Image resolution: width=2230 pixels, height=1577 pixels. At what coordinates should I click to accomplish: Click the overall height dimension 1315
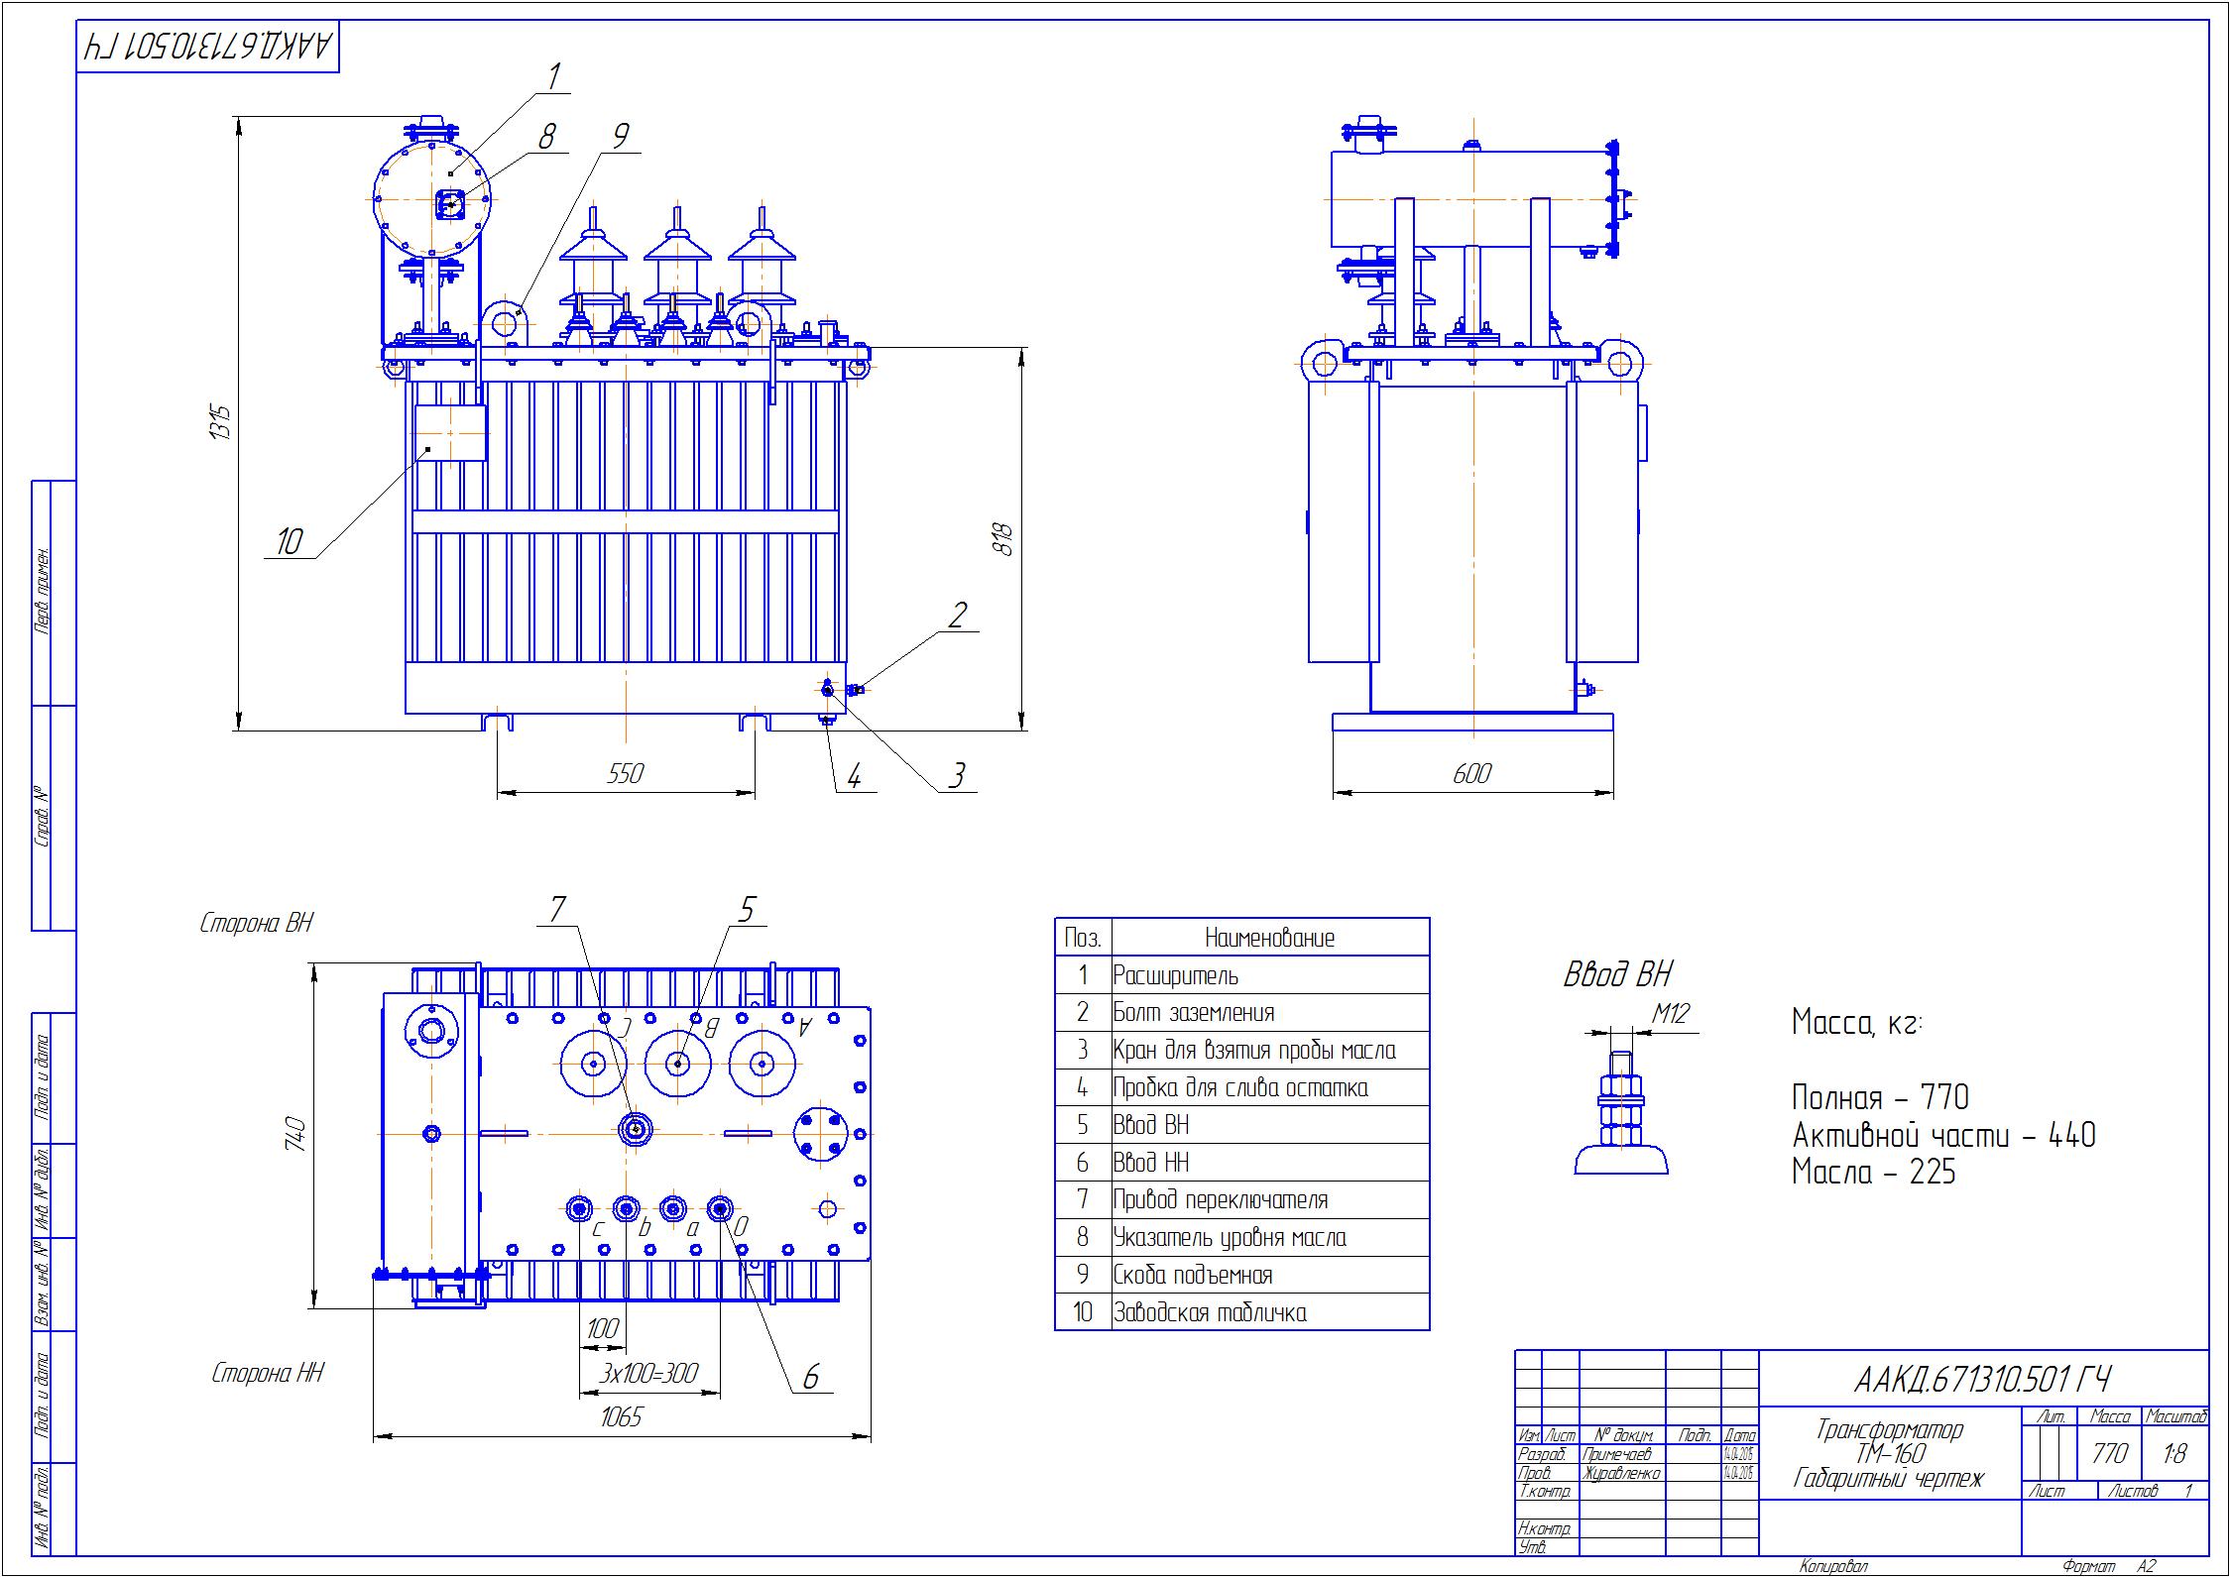click(x=221, y=422)
